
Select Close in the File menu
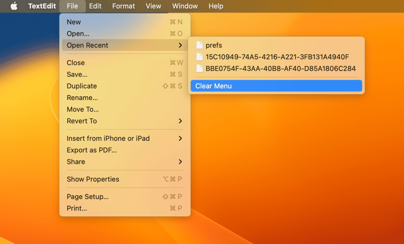(125, 63)
